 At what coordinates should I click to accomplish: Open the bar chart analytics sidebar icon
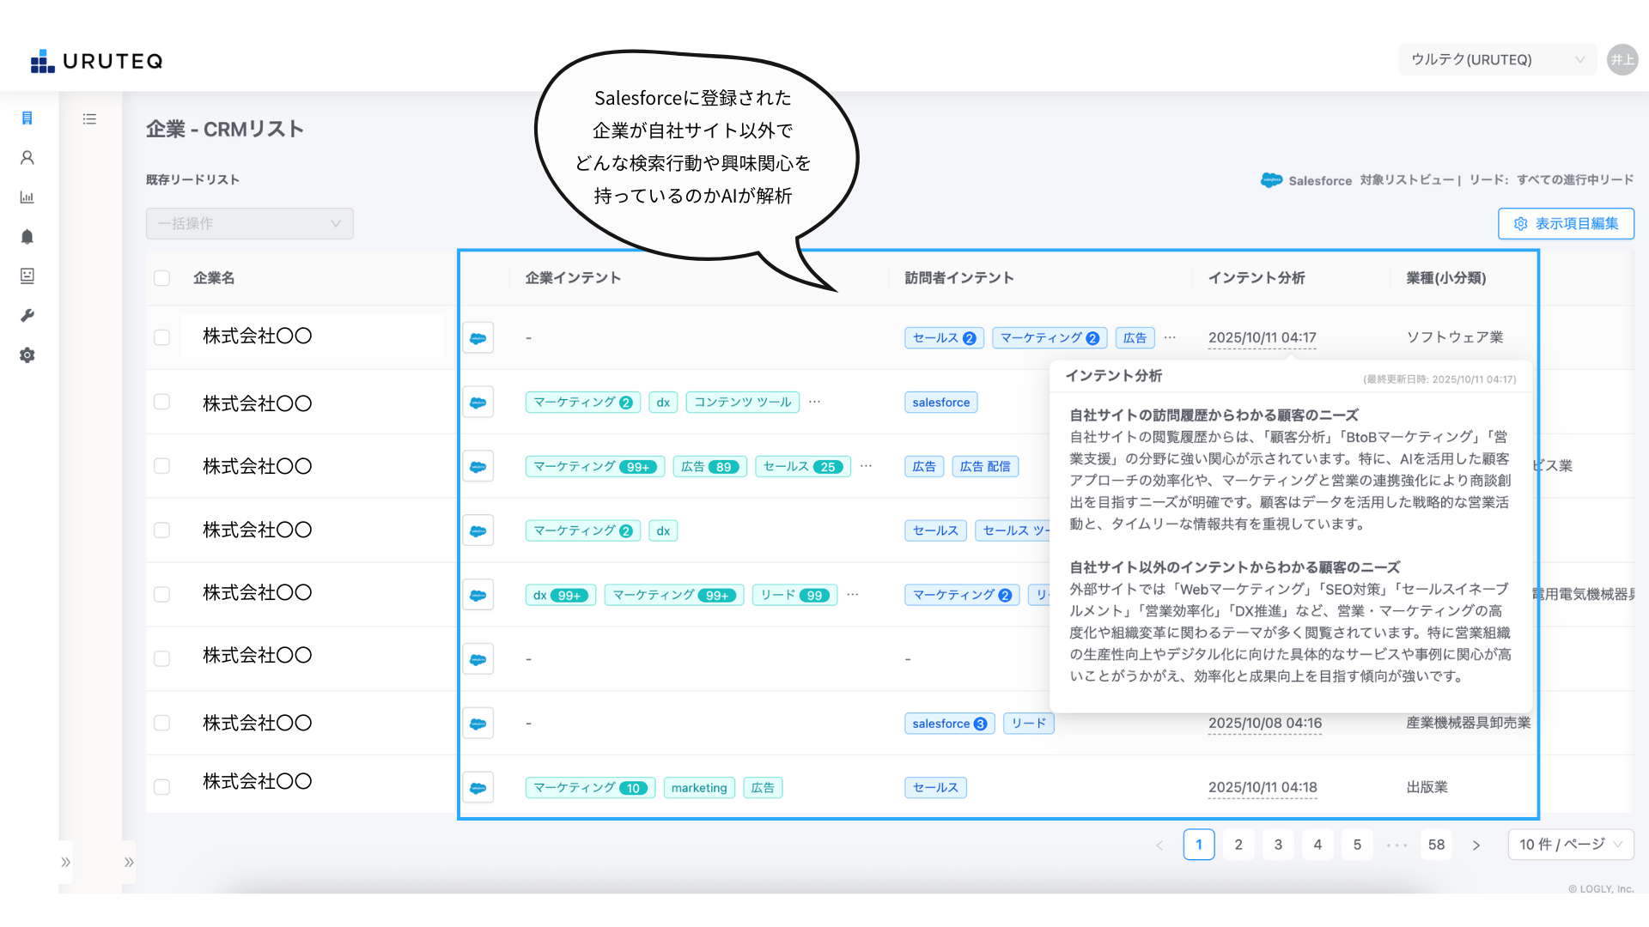(x=27, y=197)
